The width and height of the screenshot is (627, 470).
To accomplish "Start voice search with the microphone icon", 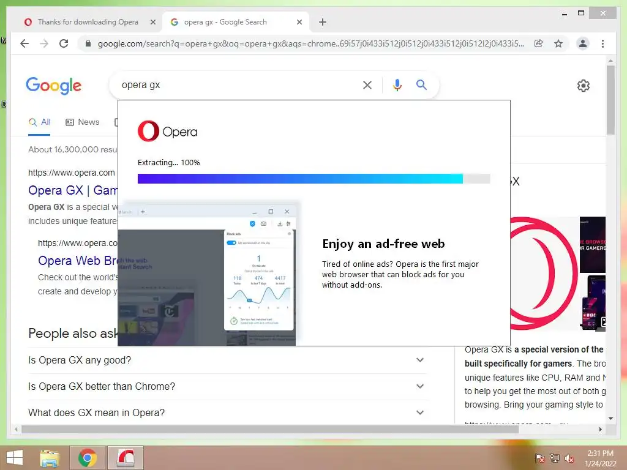I will pos(397,84).
